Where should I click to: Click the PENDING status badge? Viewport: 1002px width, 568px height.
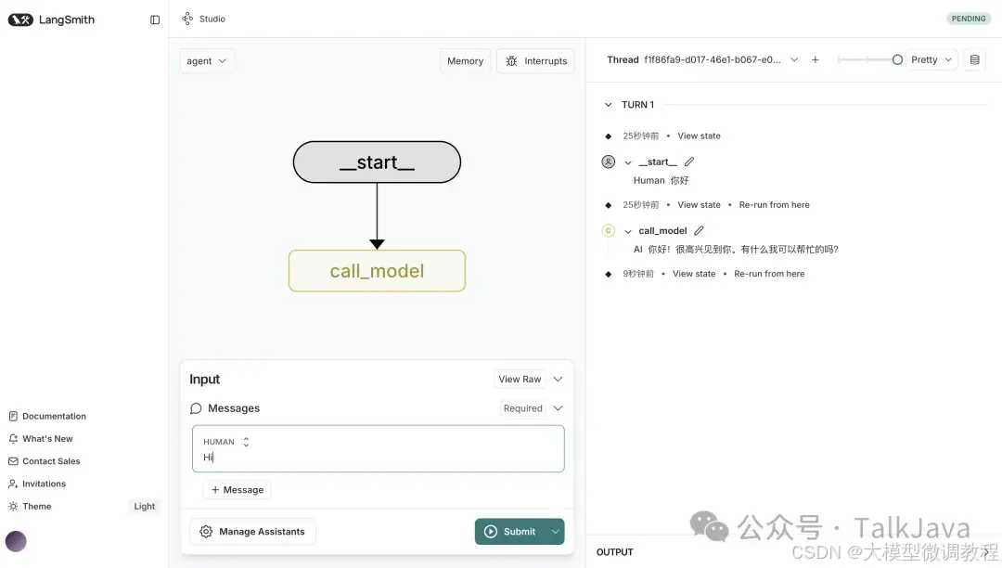pos(968,19)
